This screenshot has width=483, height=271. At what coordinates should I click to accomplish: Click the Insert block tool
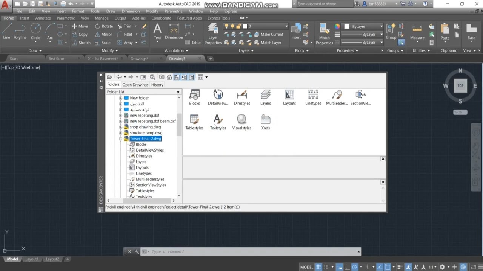pos(296,31)
